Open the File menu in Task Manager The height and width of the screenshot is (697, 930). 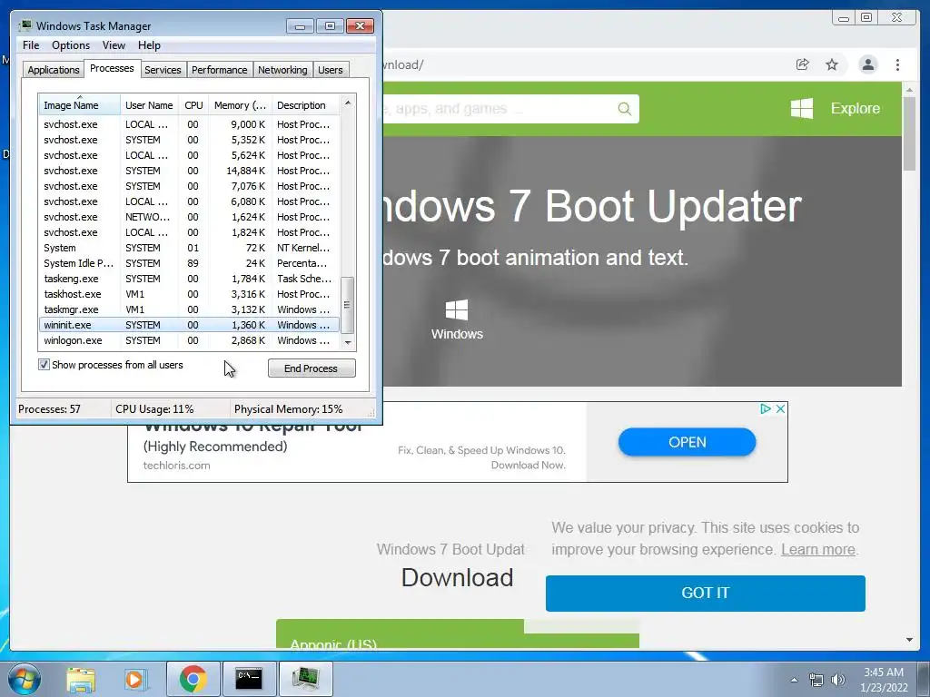coord(31,45)
